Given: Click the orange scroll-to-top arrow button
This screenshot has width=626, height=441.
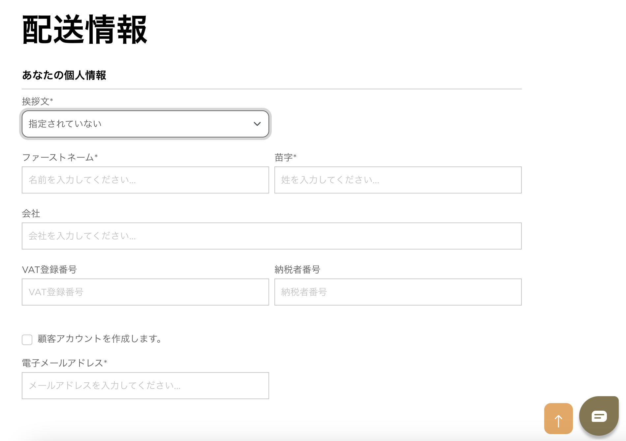Looking at the screenshot, I should tap(558, 418).
